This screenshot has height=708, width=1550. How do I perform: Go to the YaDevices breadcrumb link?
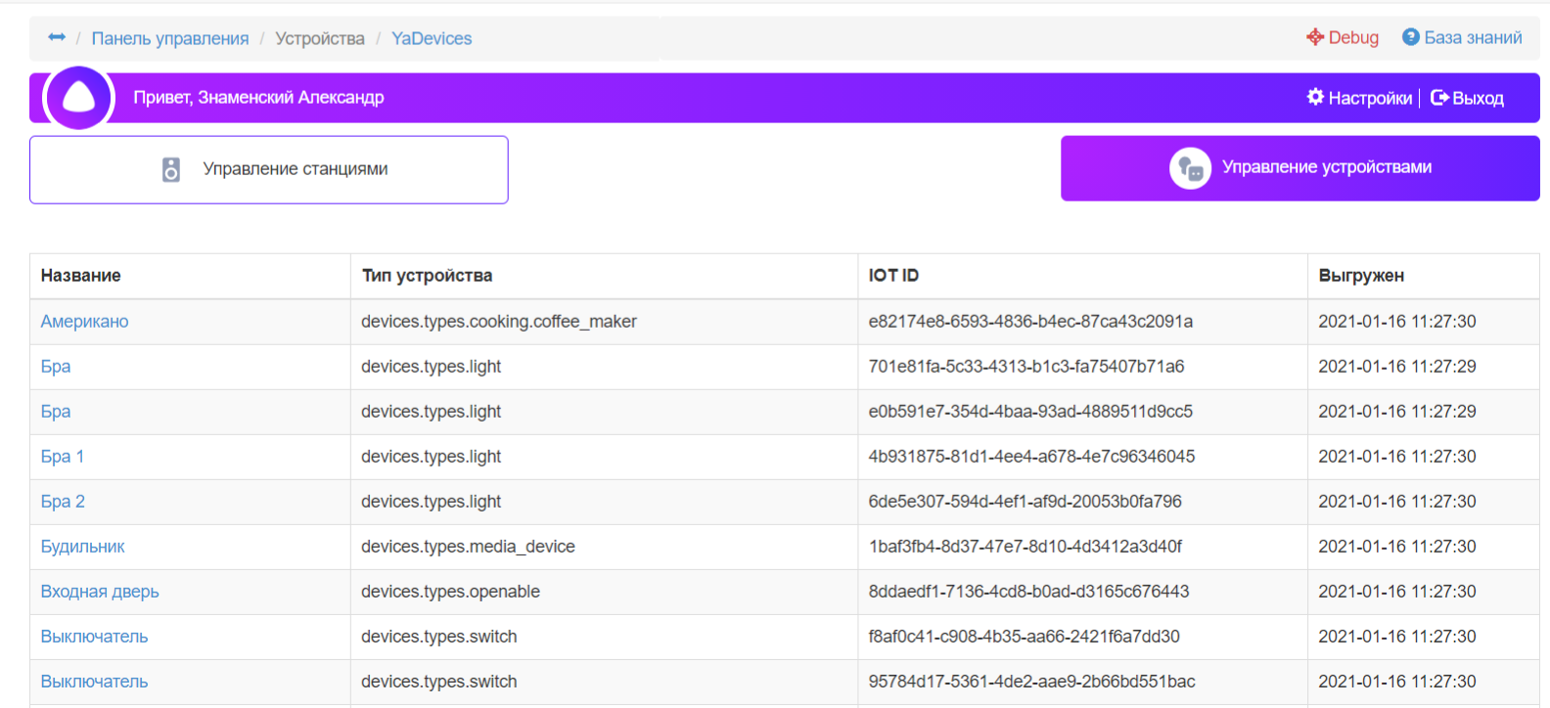tap(432, 38)
